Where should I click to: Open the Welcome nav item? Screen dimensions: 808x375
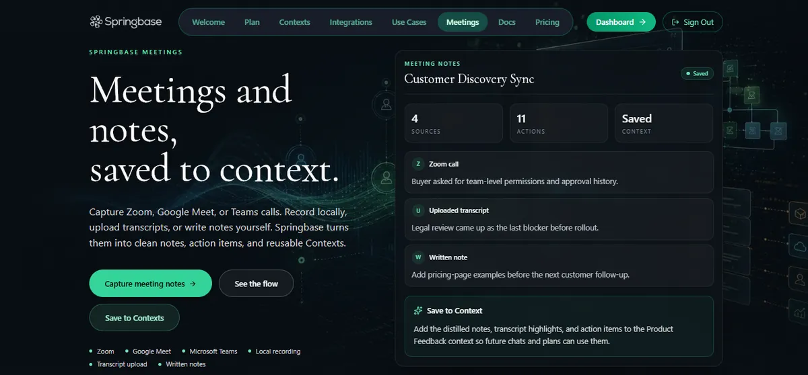pyautogui.click(x=209, y=22)
